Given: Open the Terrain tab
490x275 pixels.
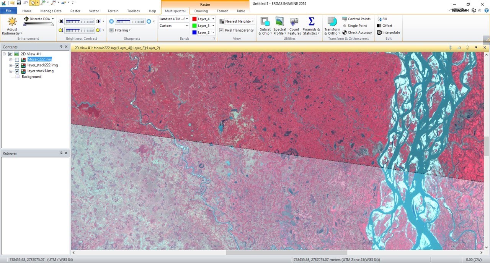Looking at the screenshot, I should [113, 11].
